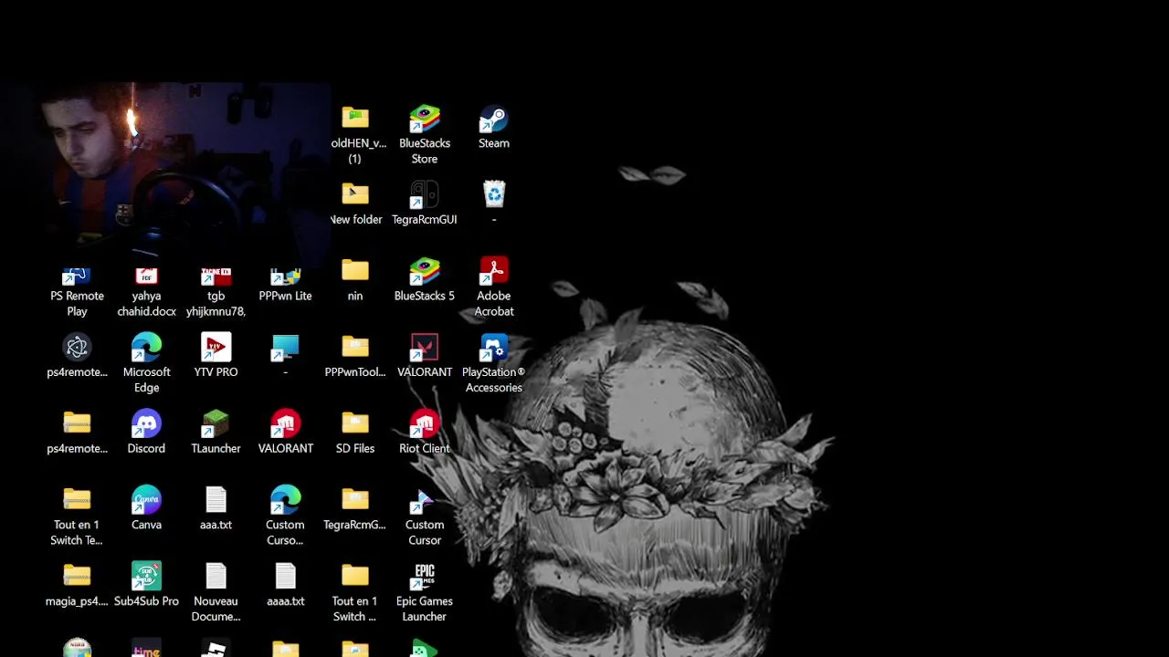
Task: Open Custom Curso... Edge shortcut
Action: click(285, 516)
